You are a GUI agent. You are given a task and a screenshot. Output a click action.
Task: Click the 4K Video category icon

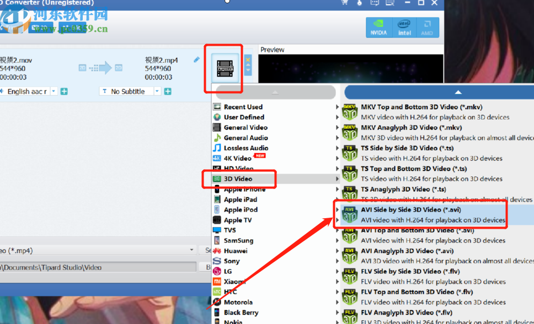tap(217, 158)
